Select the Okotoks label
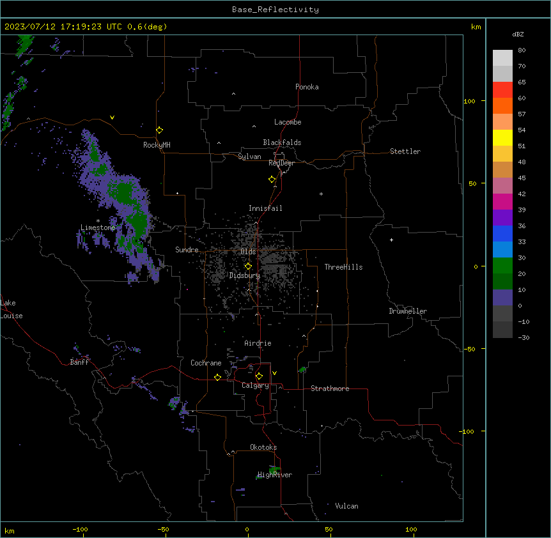 [x=263, y=447]
